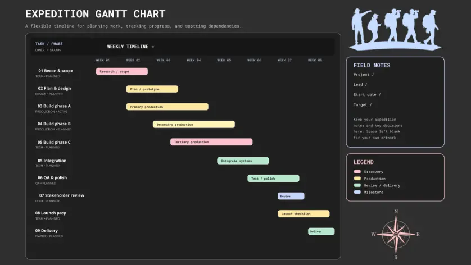The image size is (471, 265).
Task: Click the LEAD • PLANNED status text
Action: click(x=47, y=201)
